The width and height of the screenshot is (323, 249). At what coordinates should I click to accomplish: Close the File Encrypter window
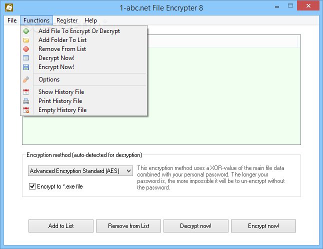pos(308,5)
